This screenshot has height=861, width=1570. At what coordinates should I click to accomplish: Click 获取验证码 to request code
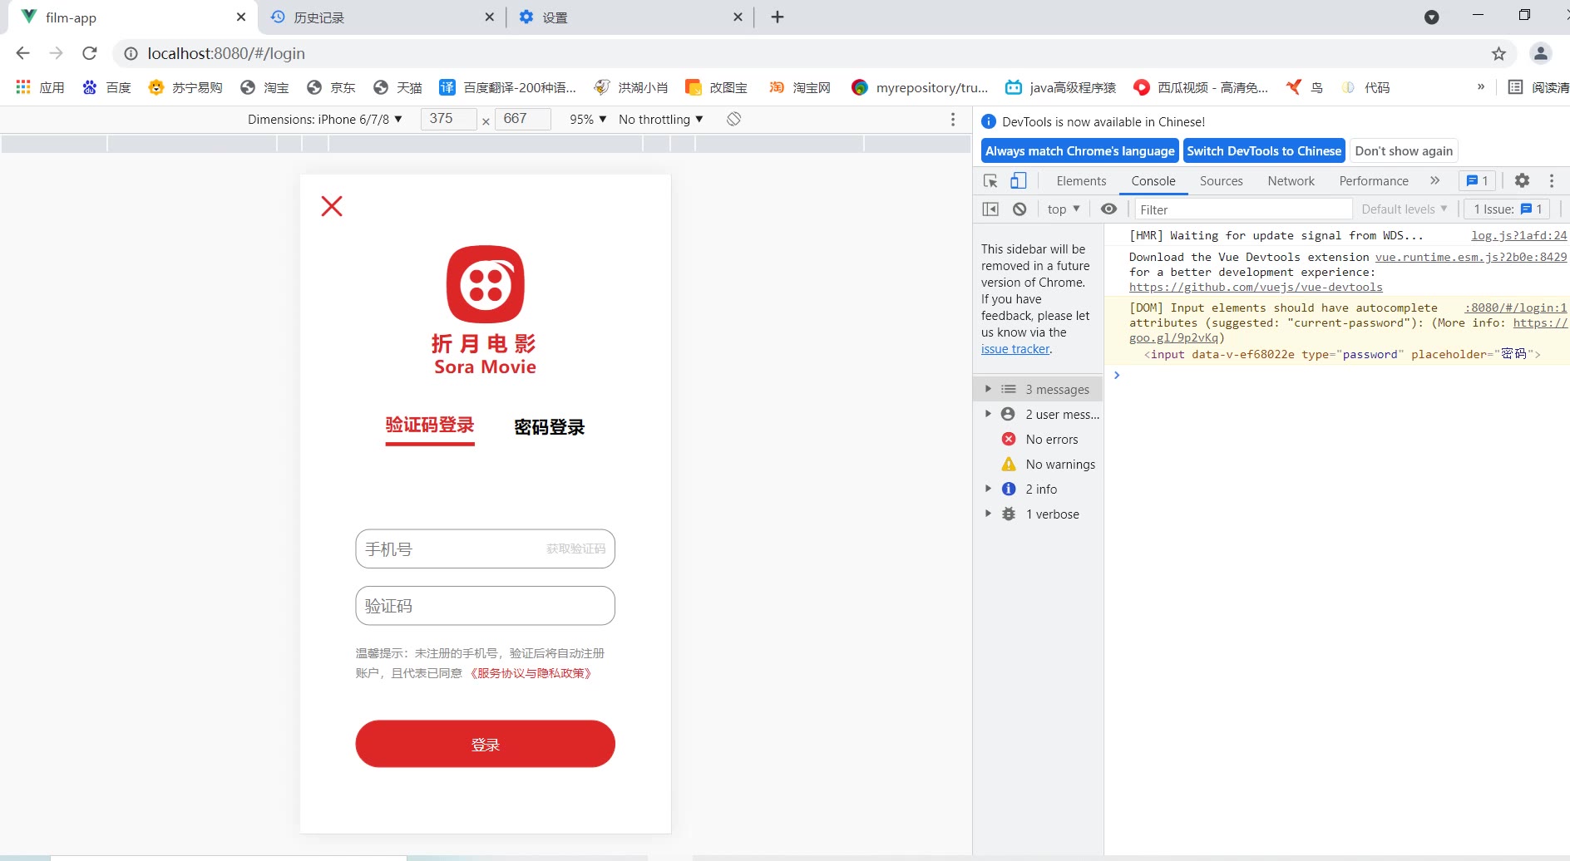pyautogui.click(x=576, y=549)
